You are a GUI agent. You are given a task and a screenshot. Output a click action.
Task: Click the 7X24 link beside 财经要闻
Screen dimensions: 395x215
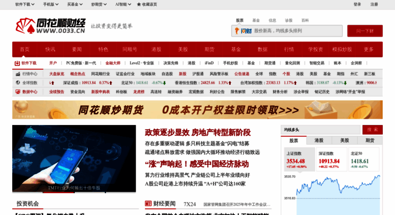pos(190,204)
